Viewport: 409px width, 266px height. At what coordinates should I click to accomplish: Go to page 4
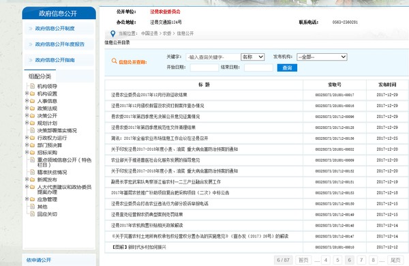(326, 260)
